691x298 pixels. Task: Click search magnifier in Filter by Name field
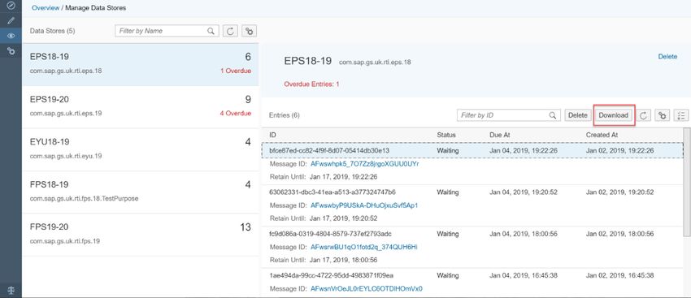(211, 31)
